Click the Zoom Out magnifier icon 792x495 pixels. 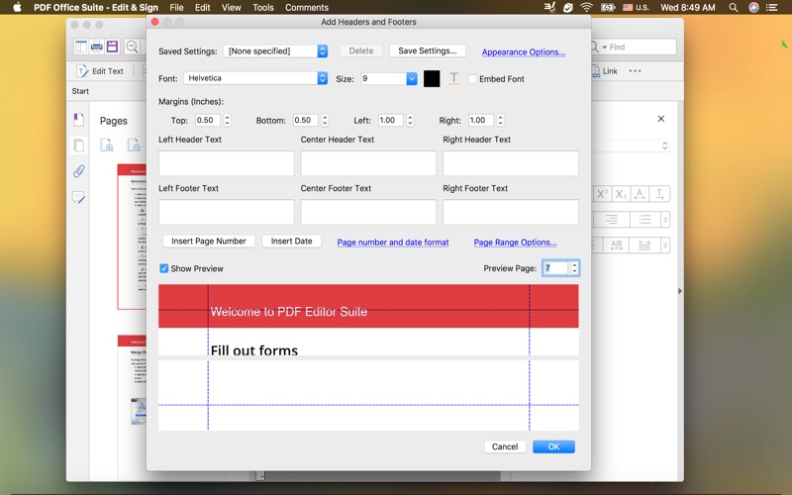point(132,47)
